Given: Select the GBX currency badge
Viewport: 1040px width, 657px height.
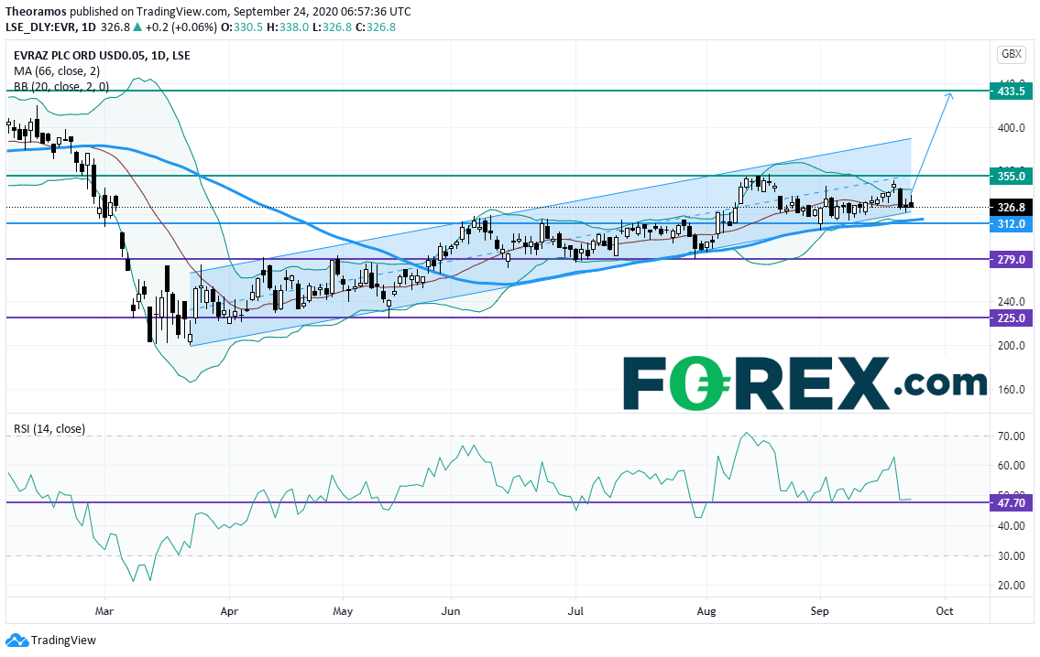Looking at the screenshot, I should [x=1011, y=54].
